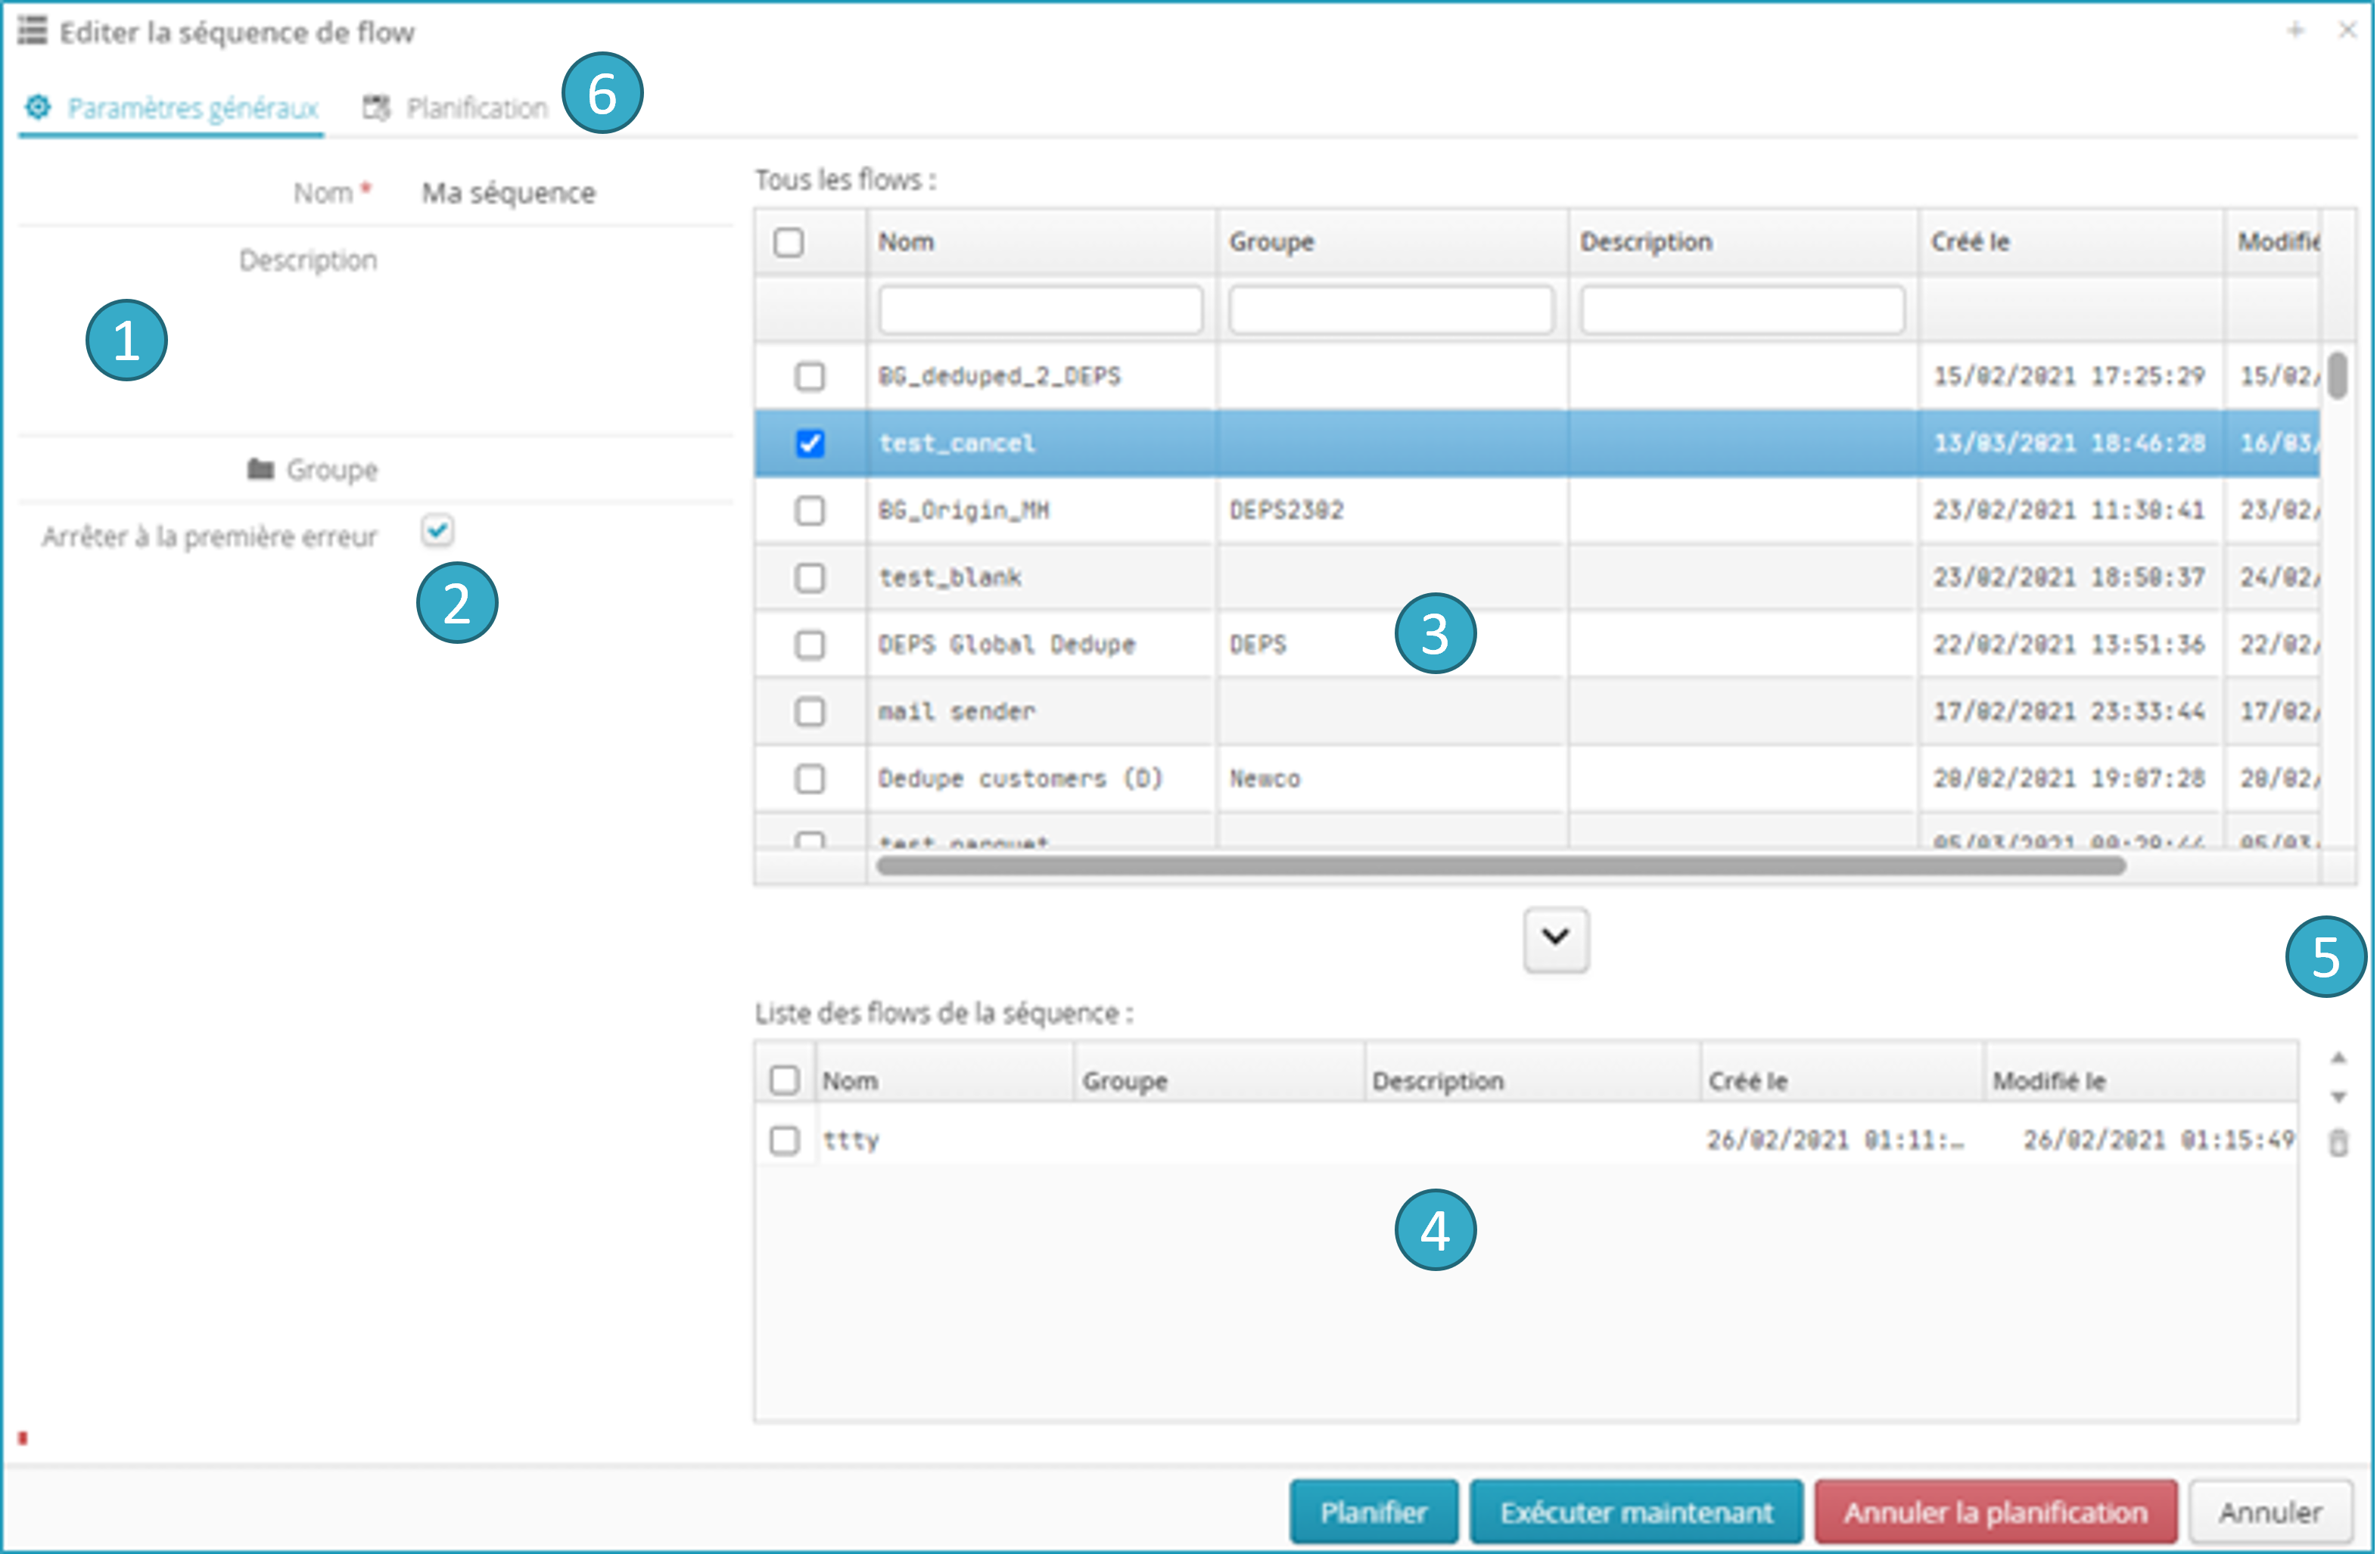Click Exécuter maintenant button

(x=1636, y=1512)
